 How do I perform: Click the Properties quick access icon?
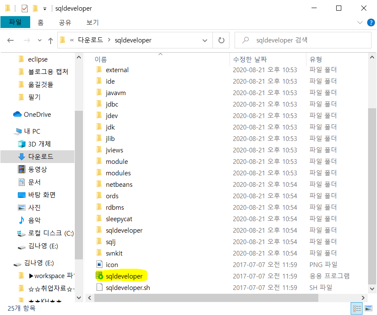25,8
